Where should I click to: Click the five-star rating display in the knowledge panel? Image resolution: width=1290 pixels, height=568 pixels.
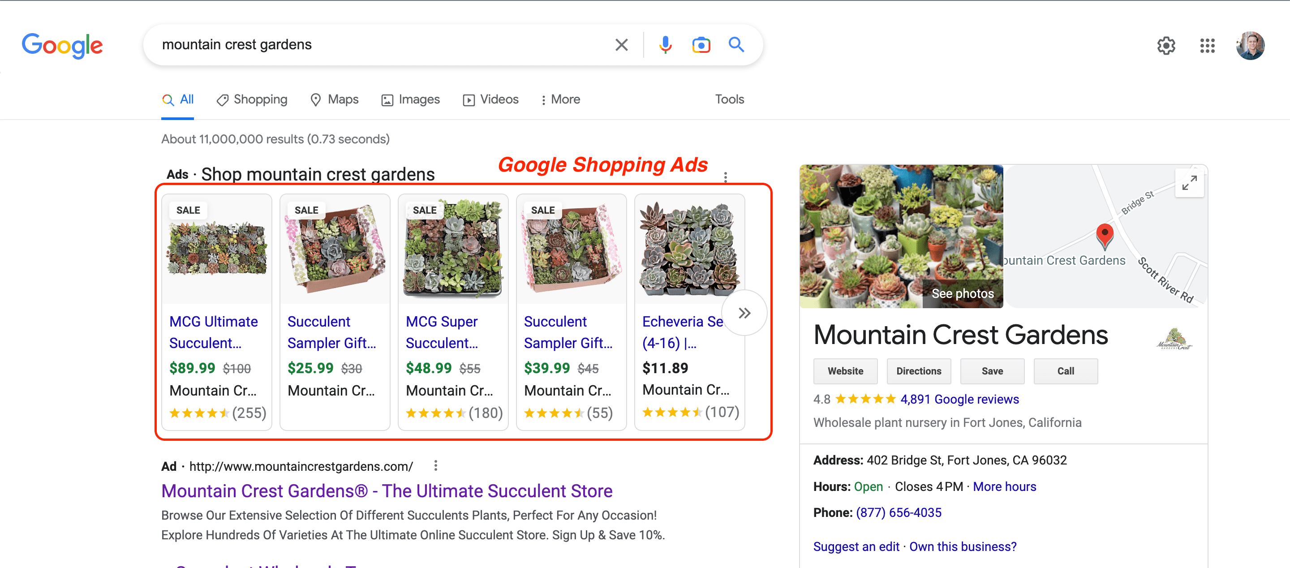(x=866, y=399)
